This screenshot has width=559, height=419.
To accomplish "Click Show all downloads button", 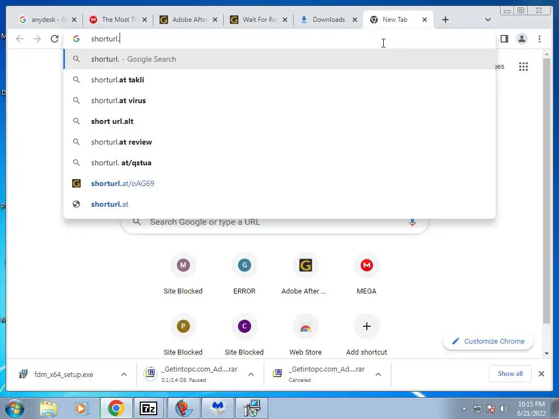I will (x=510, y=373).
